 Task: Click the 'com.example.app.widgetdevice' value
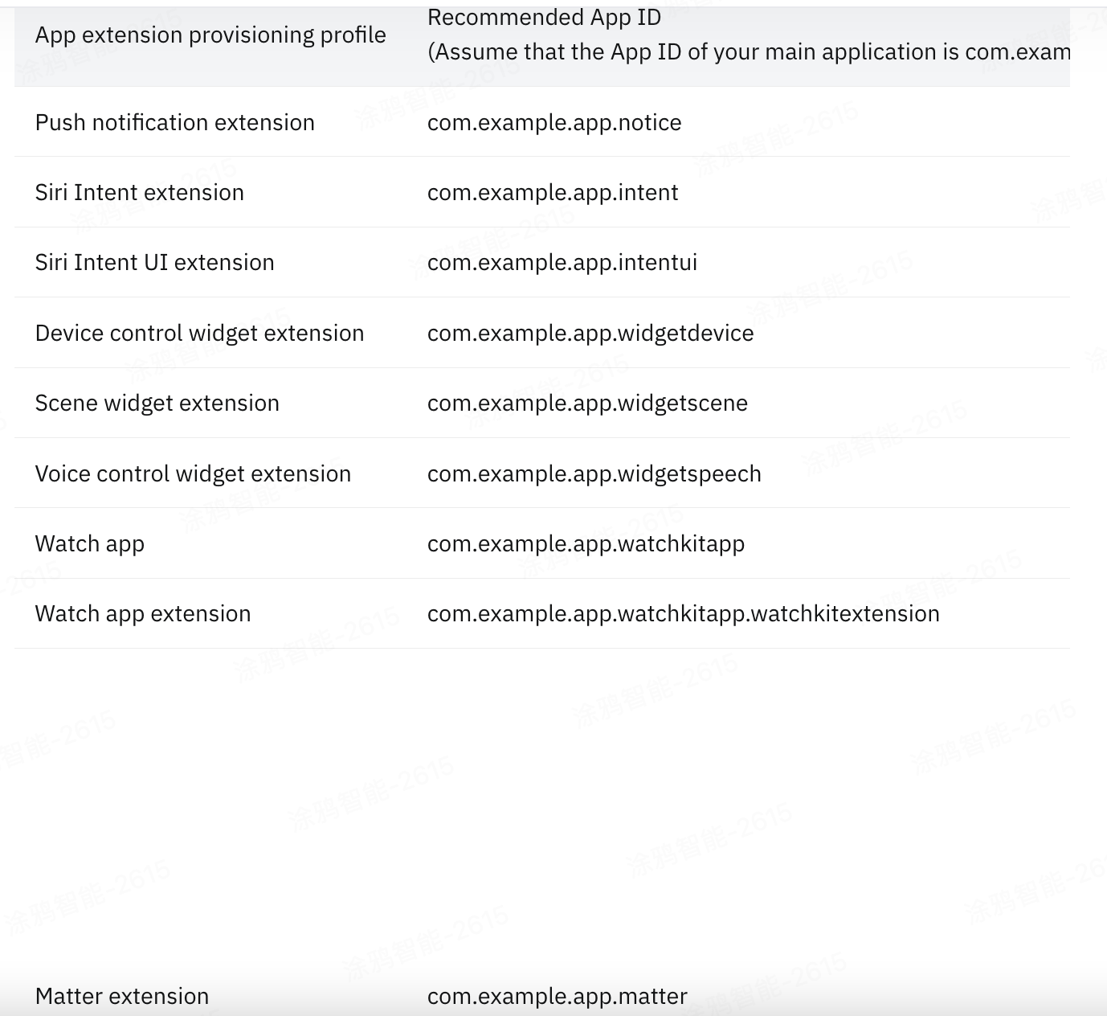590,334
